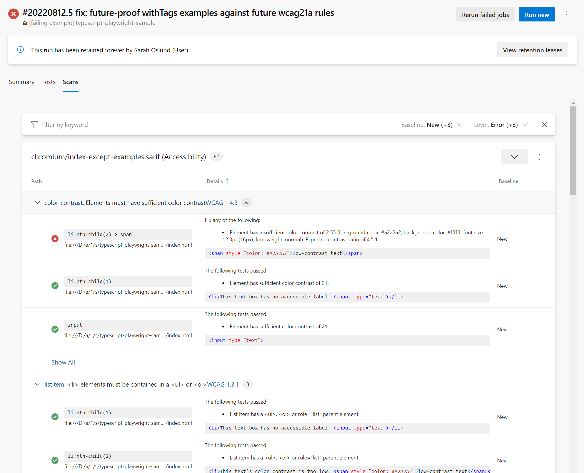
Task: Switch to the Tests tab
Action: tap(49, 82)
